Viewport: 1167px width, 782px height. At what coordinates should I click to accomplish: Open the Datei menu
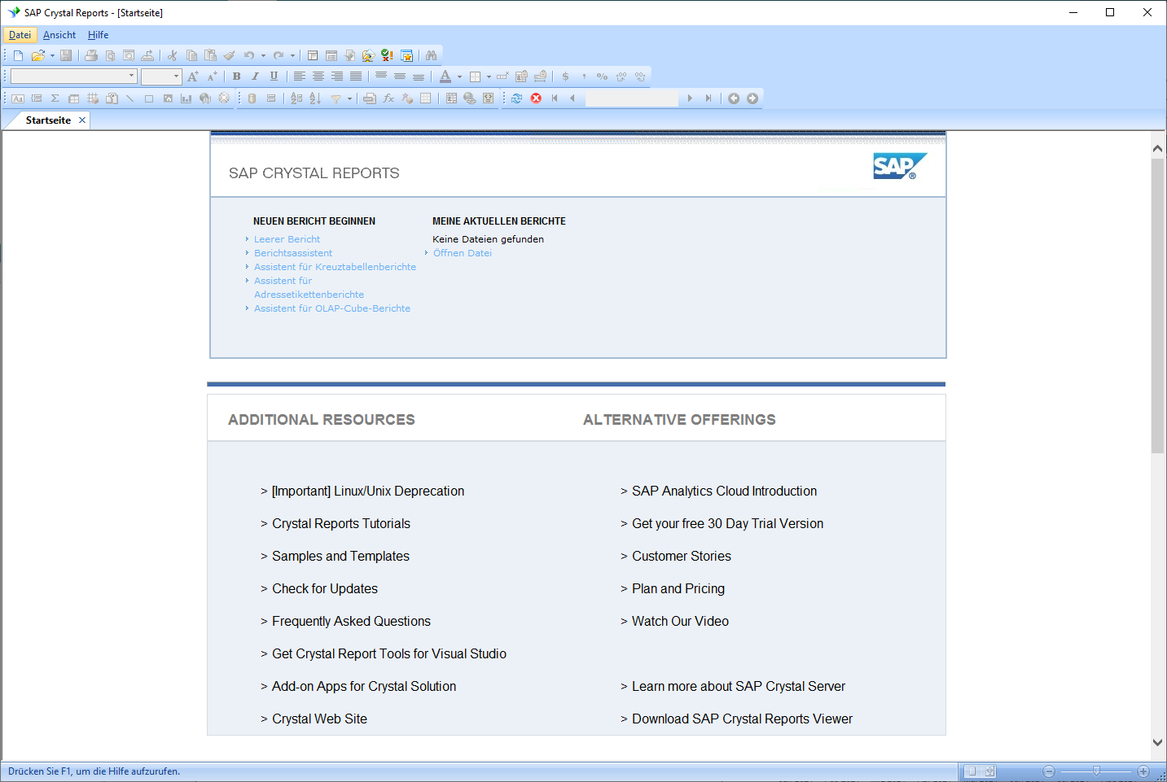coord(20,35)
